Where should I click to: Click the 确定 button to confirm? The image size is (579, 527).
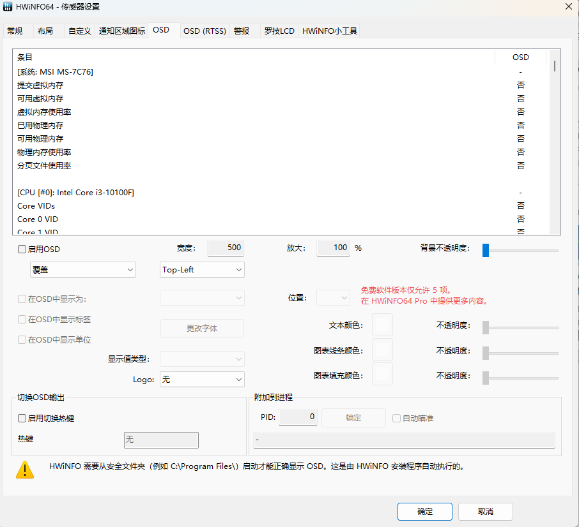tap(424, 511)
